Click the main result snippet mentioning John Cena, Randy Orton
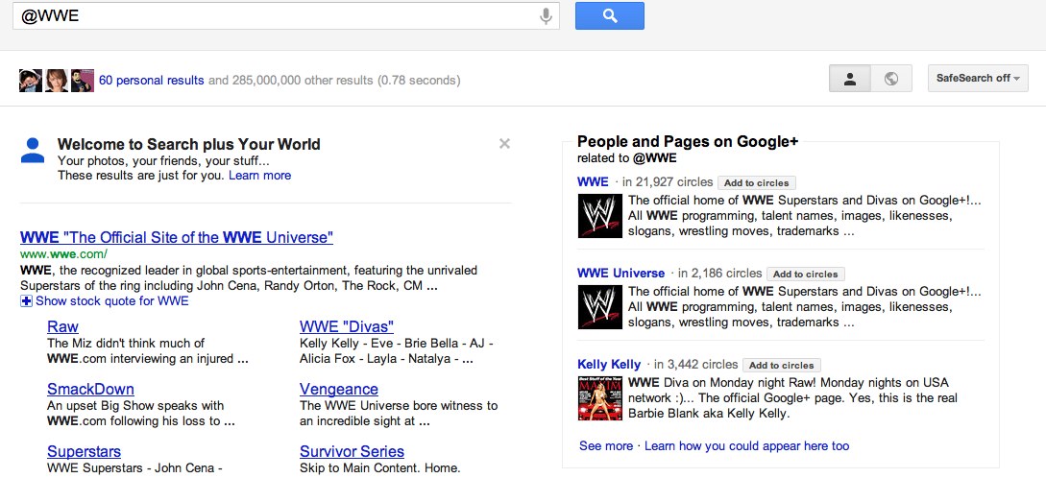This screenshot has width=1046, height=478. point(249,278)
